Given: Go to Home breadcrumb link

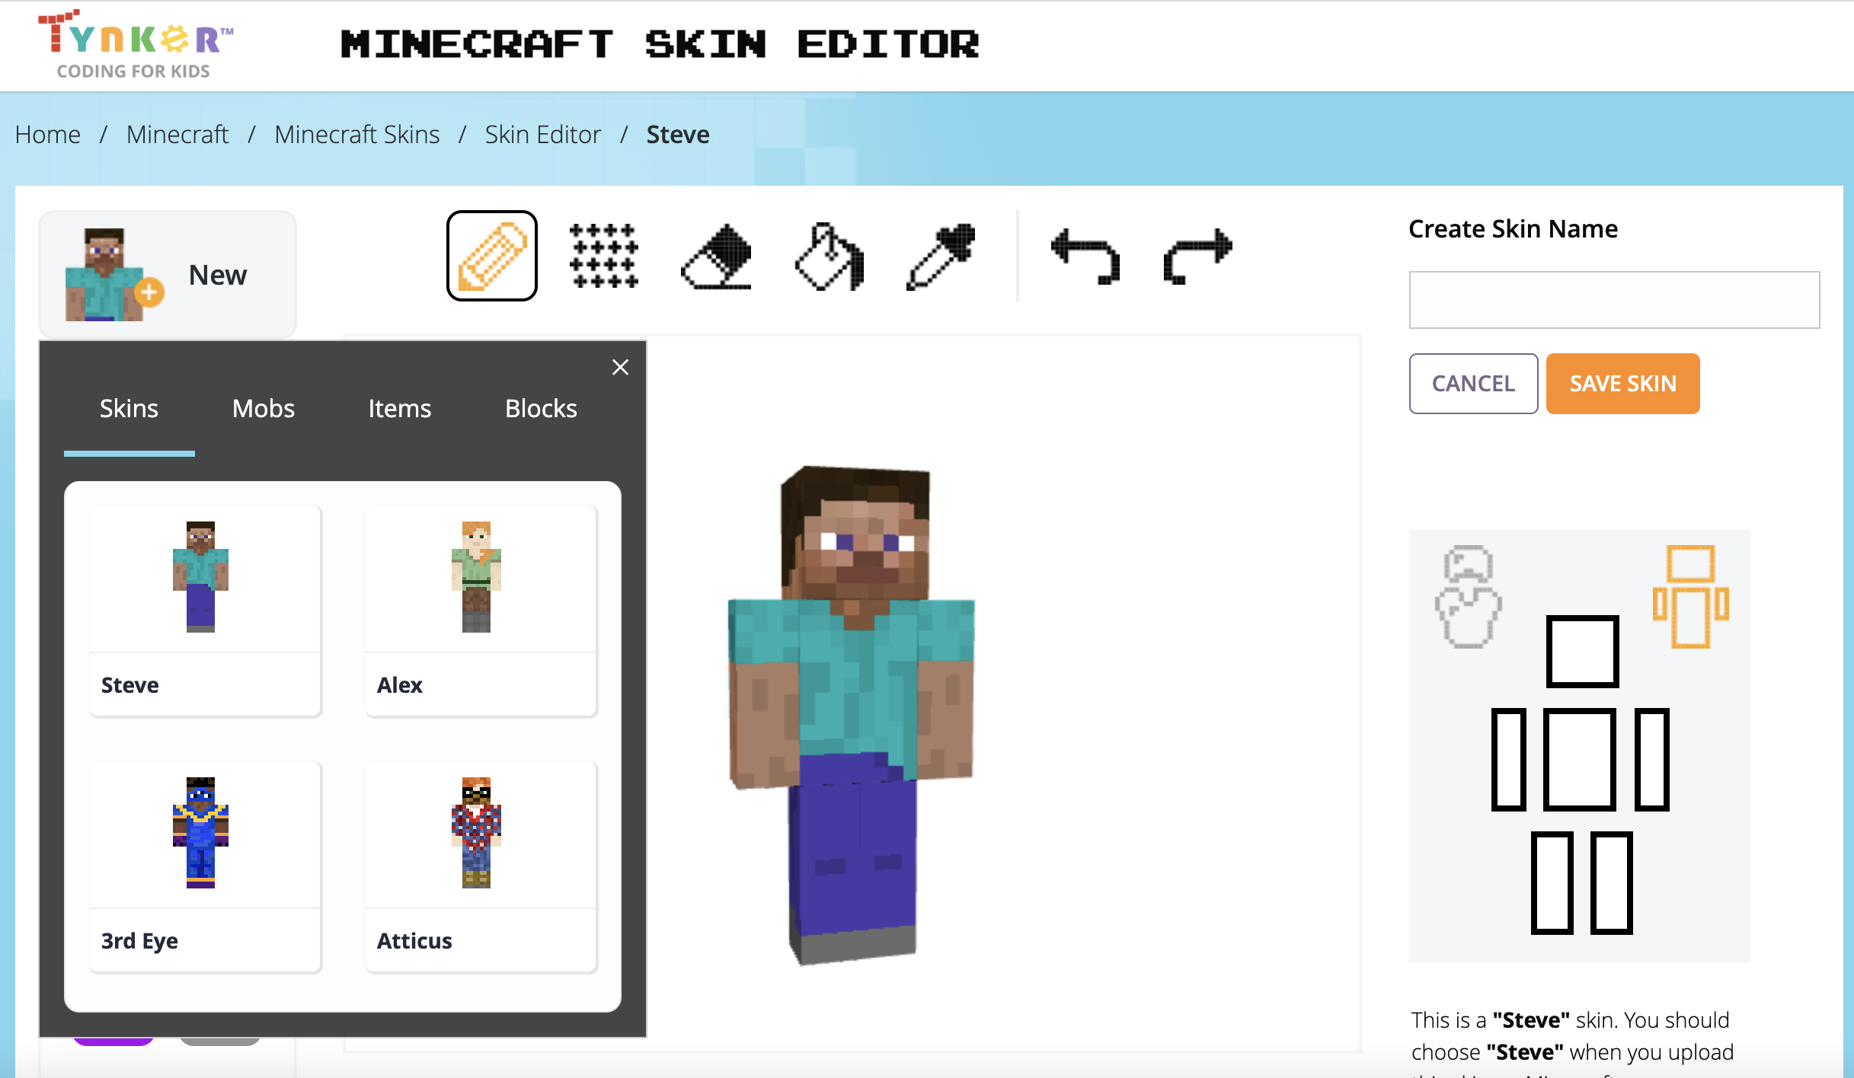Looking at the screenshot, I should 48,135.
